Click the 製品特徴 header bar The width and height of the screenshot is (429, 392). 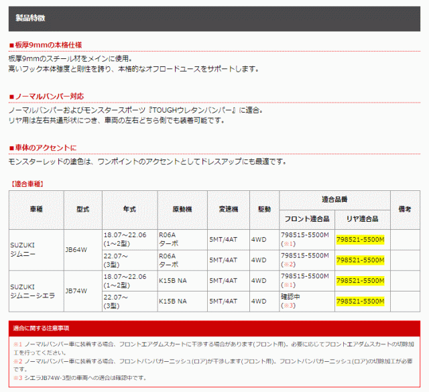click(214, 20)
